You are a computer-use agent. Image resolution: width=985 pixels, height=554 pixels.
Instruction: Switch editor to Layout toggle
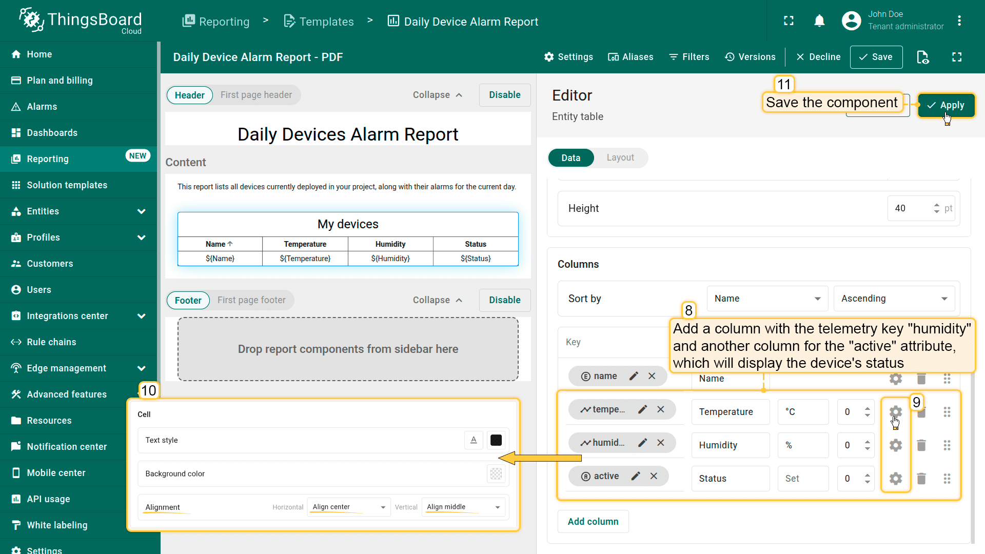point(620,157)
